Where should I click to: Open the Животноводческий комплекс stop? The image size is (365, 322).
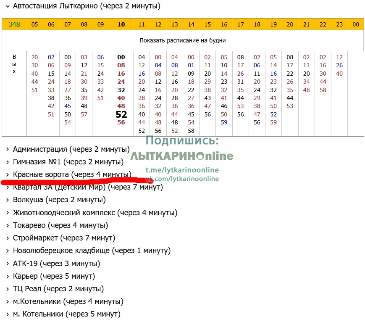click(95, 213)
